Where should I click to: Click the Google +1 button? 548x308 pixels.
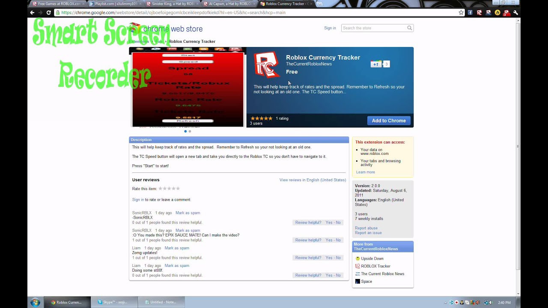click(375, 64)
